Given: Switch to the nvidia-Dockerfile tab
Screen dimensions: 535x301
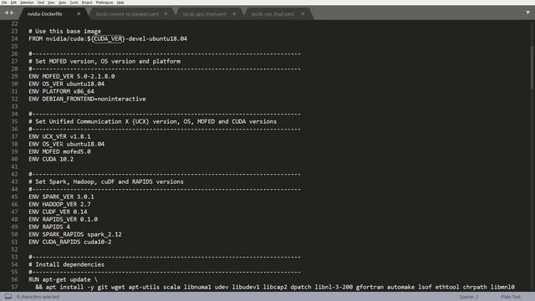Looking at the screenshot, I should pyautogui.click(x=44, y=14).
